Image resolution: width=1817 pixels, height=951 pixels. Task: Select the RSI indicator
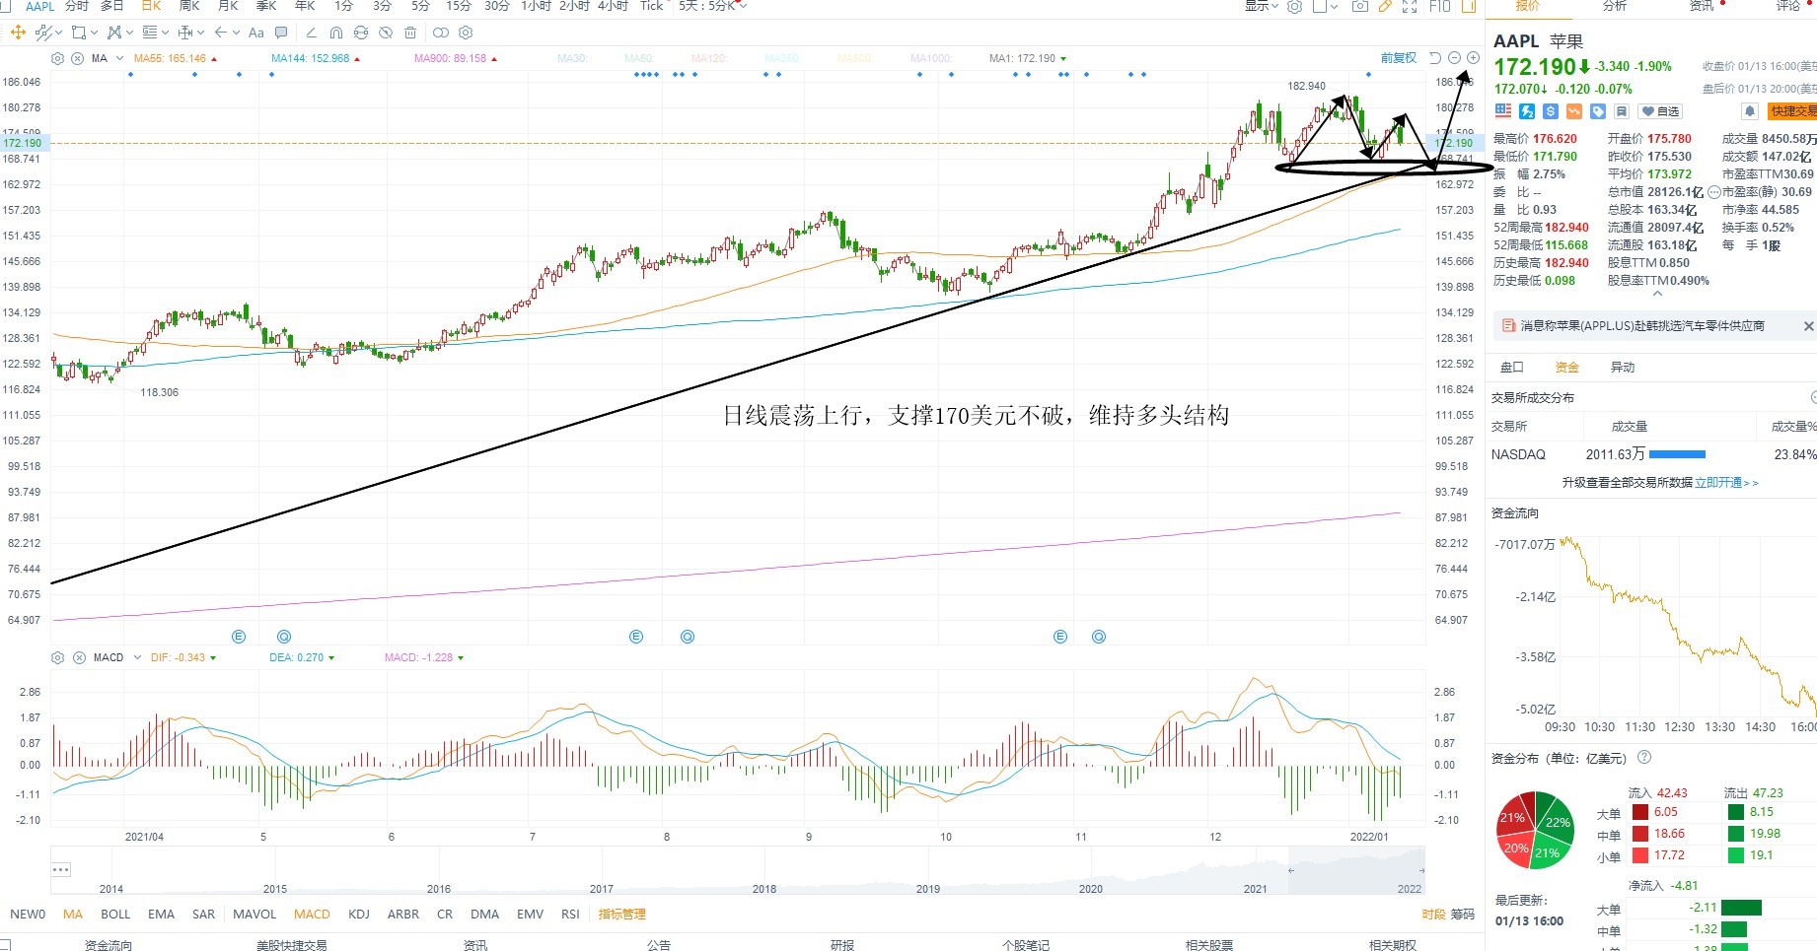point(570,915)
